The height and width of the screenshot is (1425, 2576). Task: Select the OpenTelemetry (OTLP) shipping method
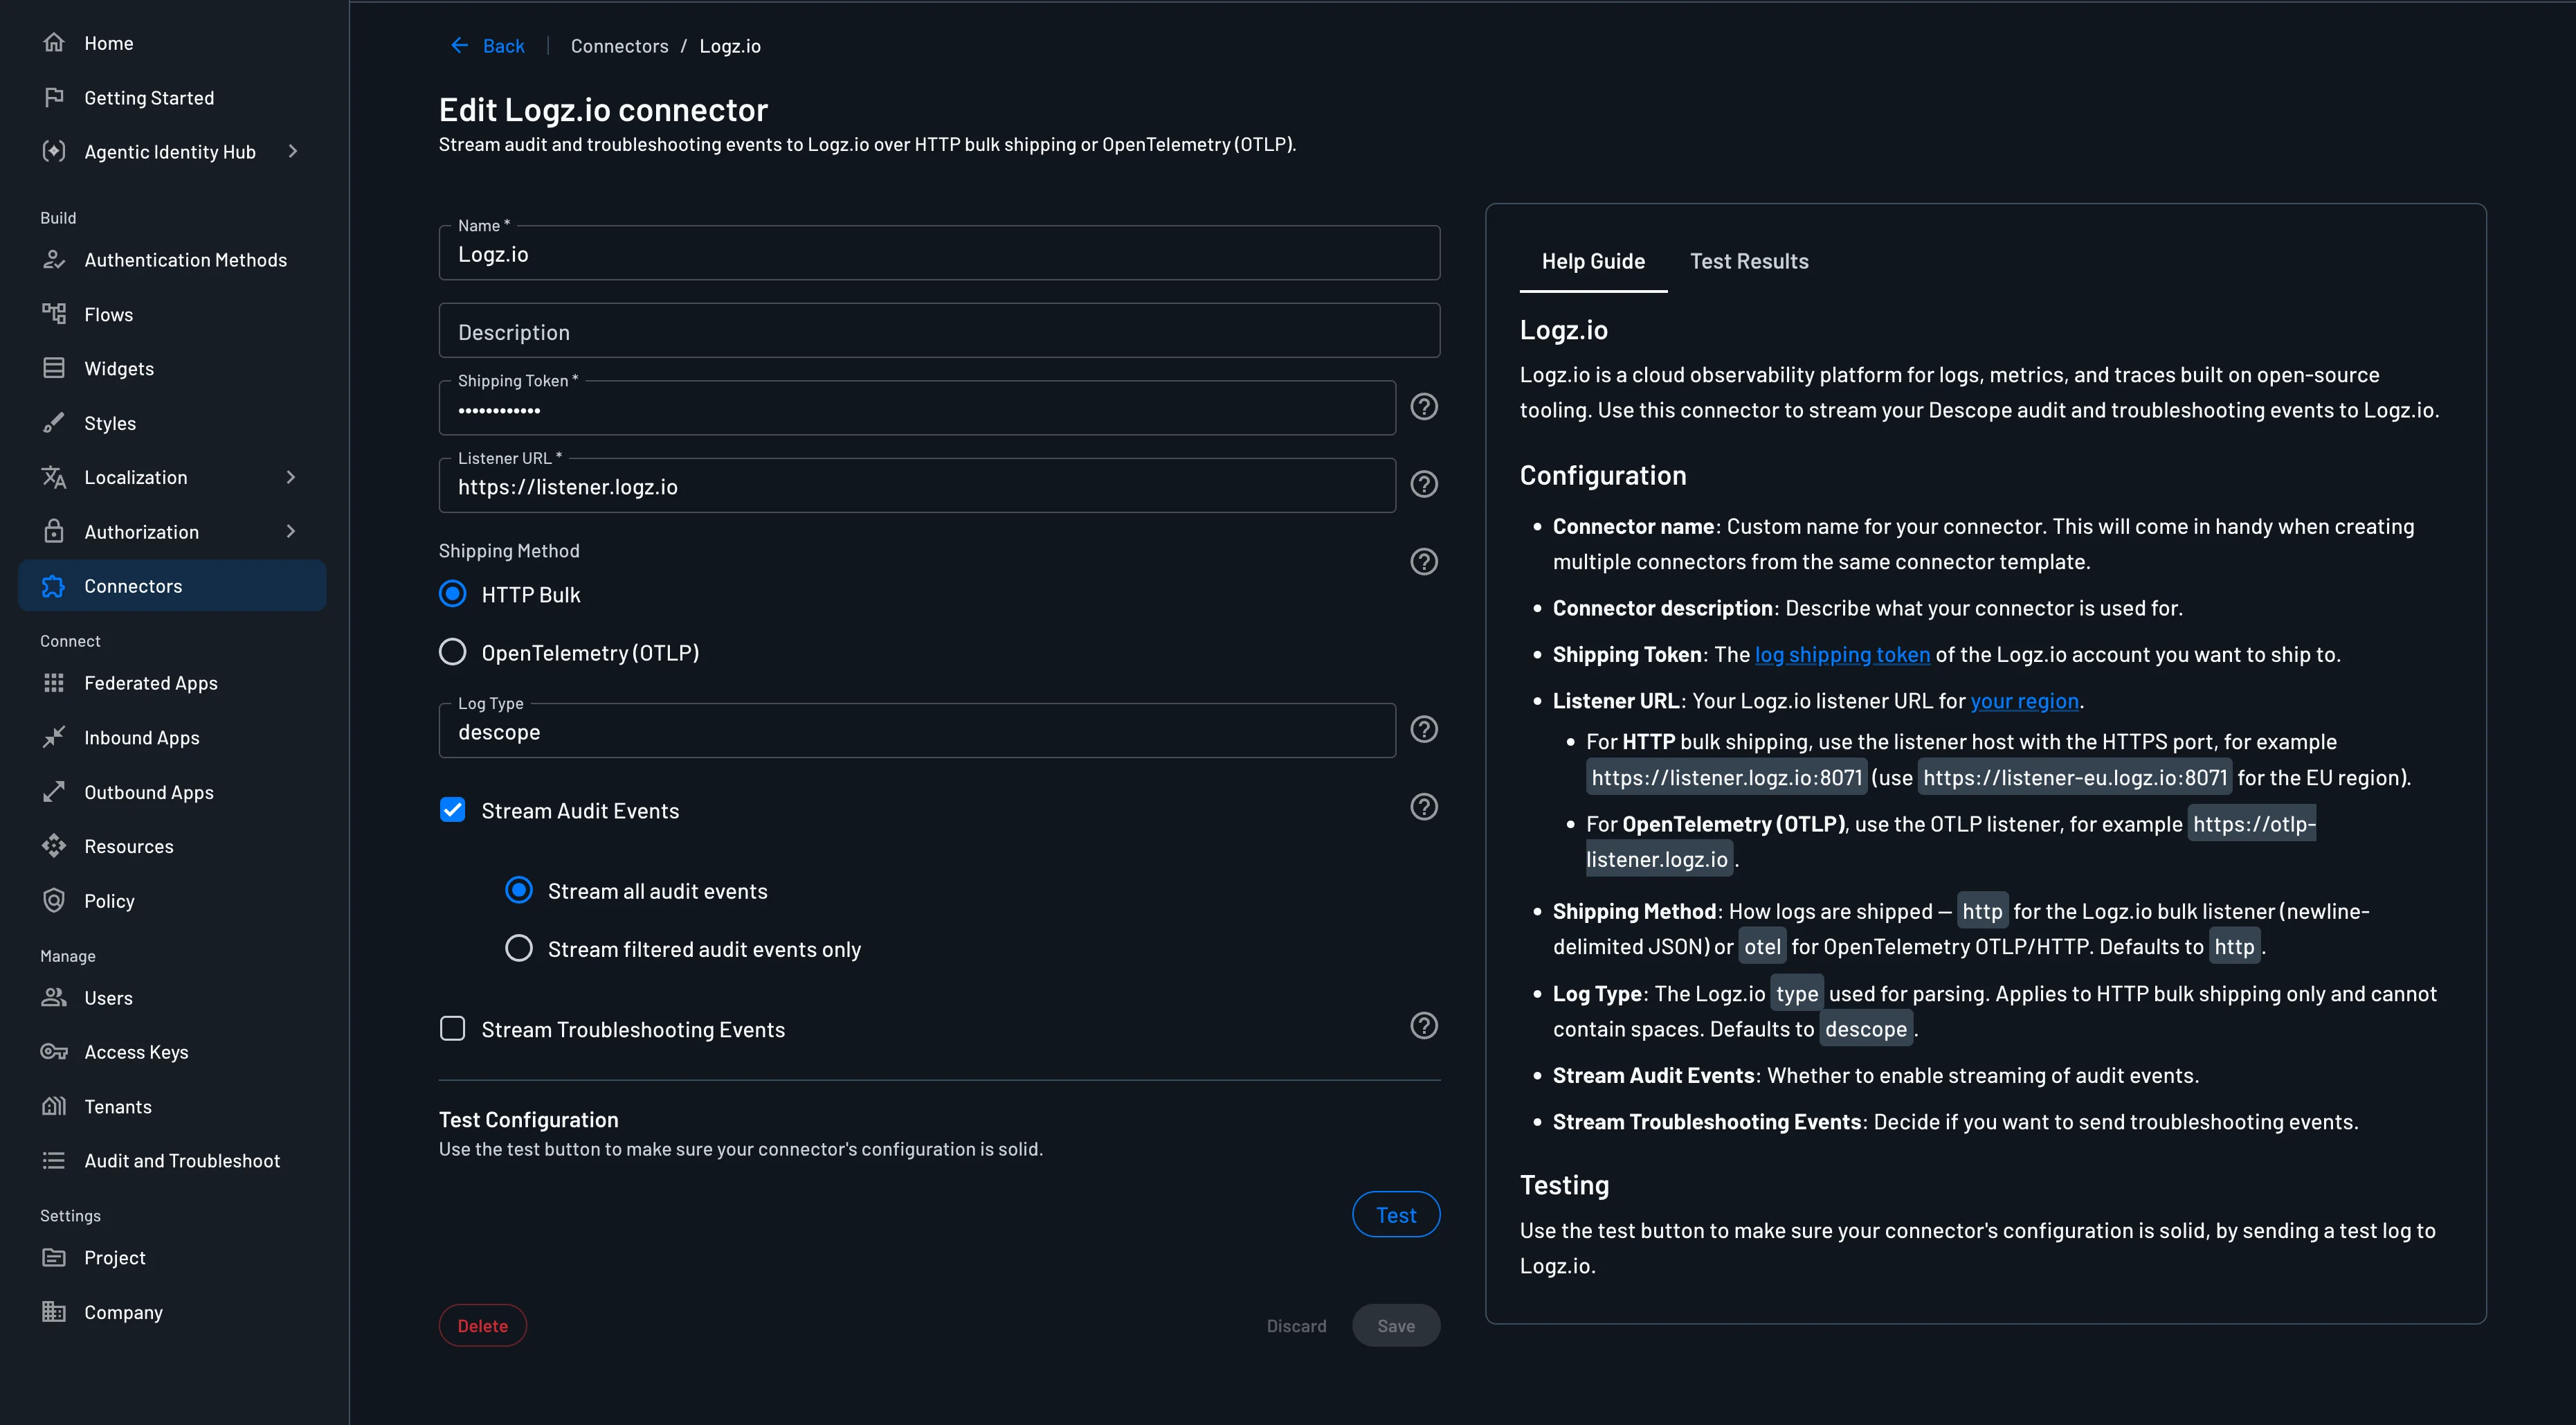click(453, 652)
